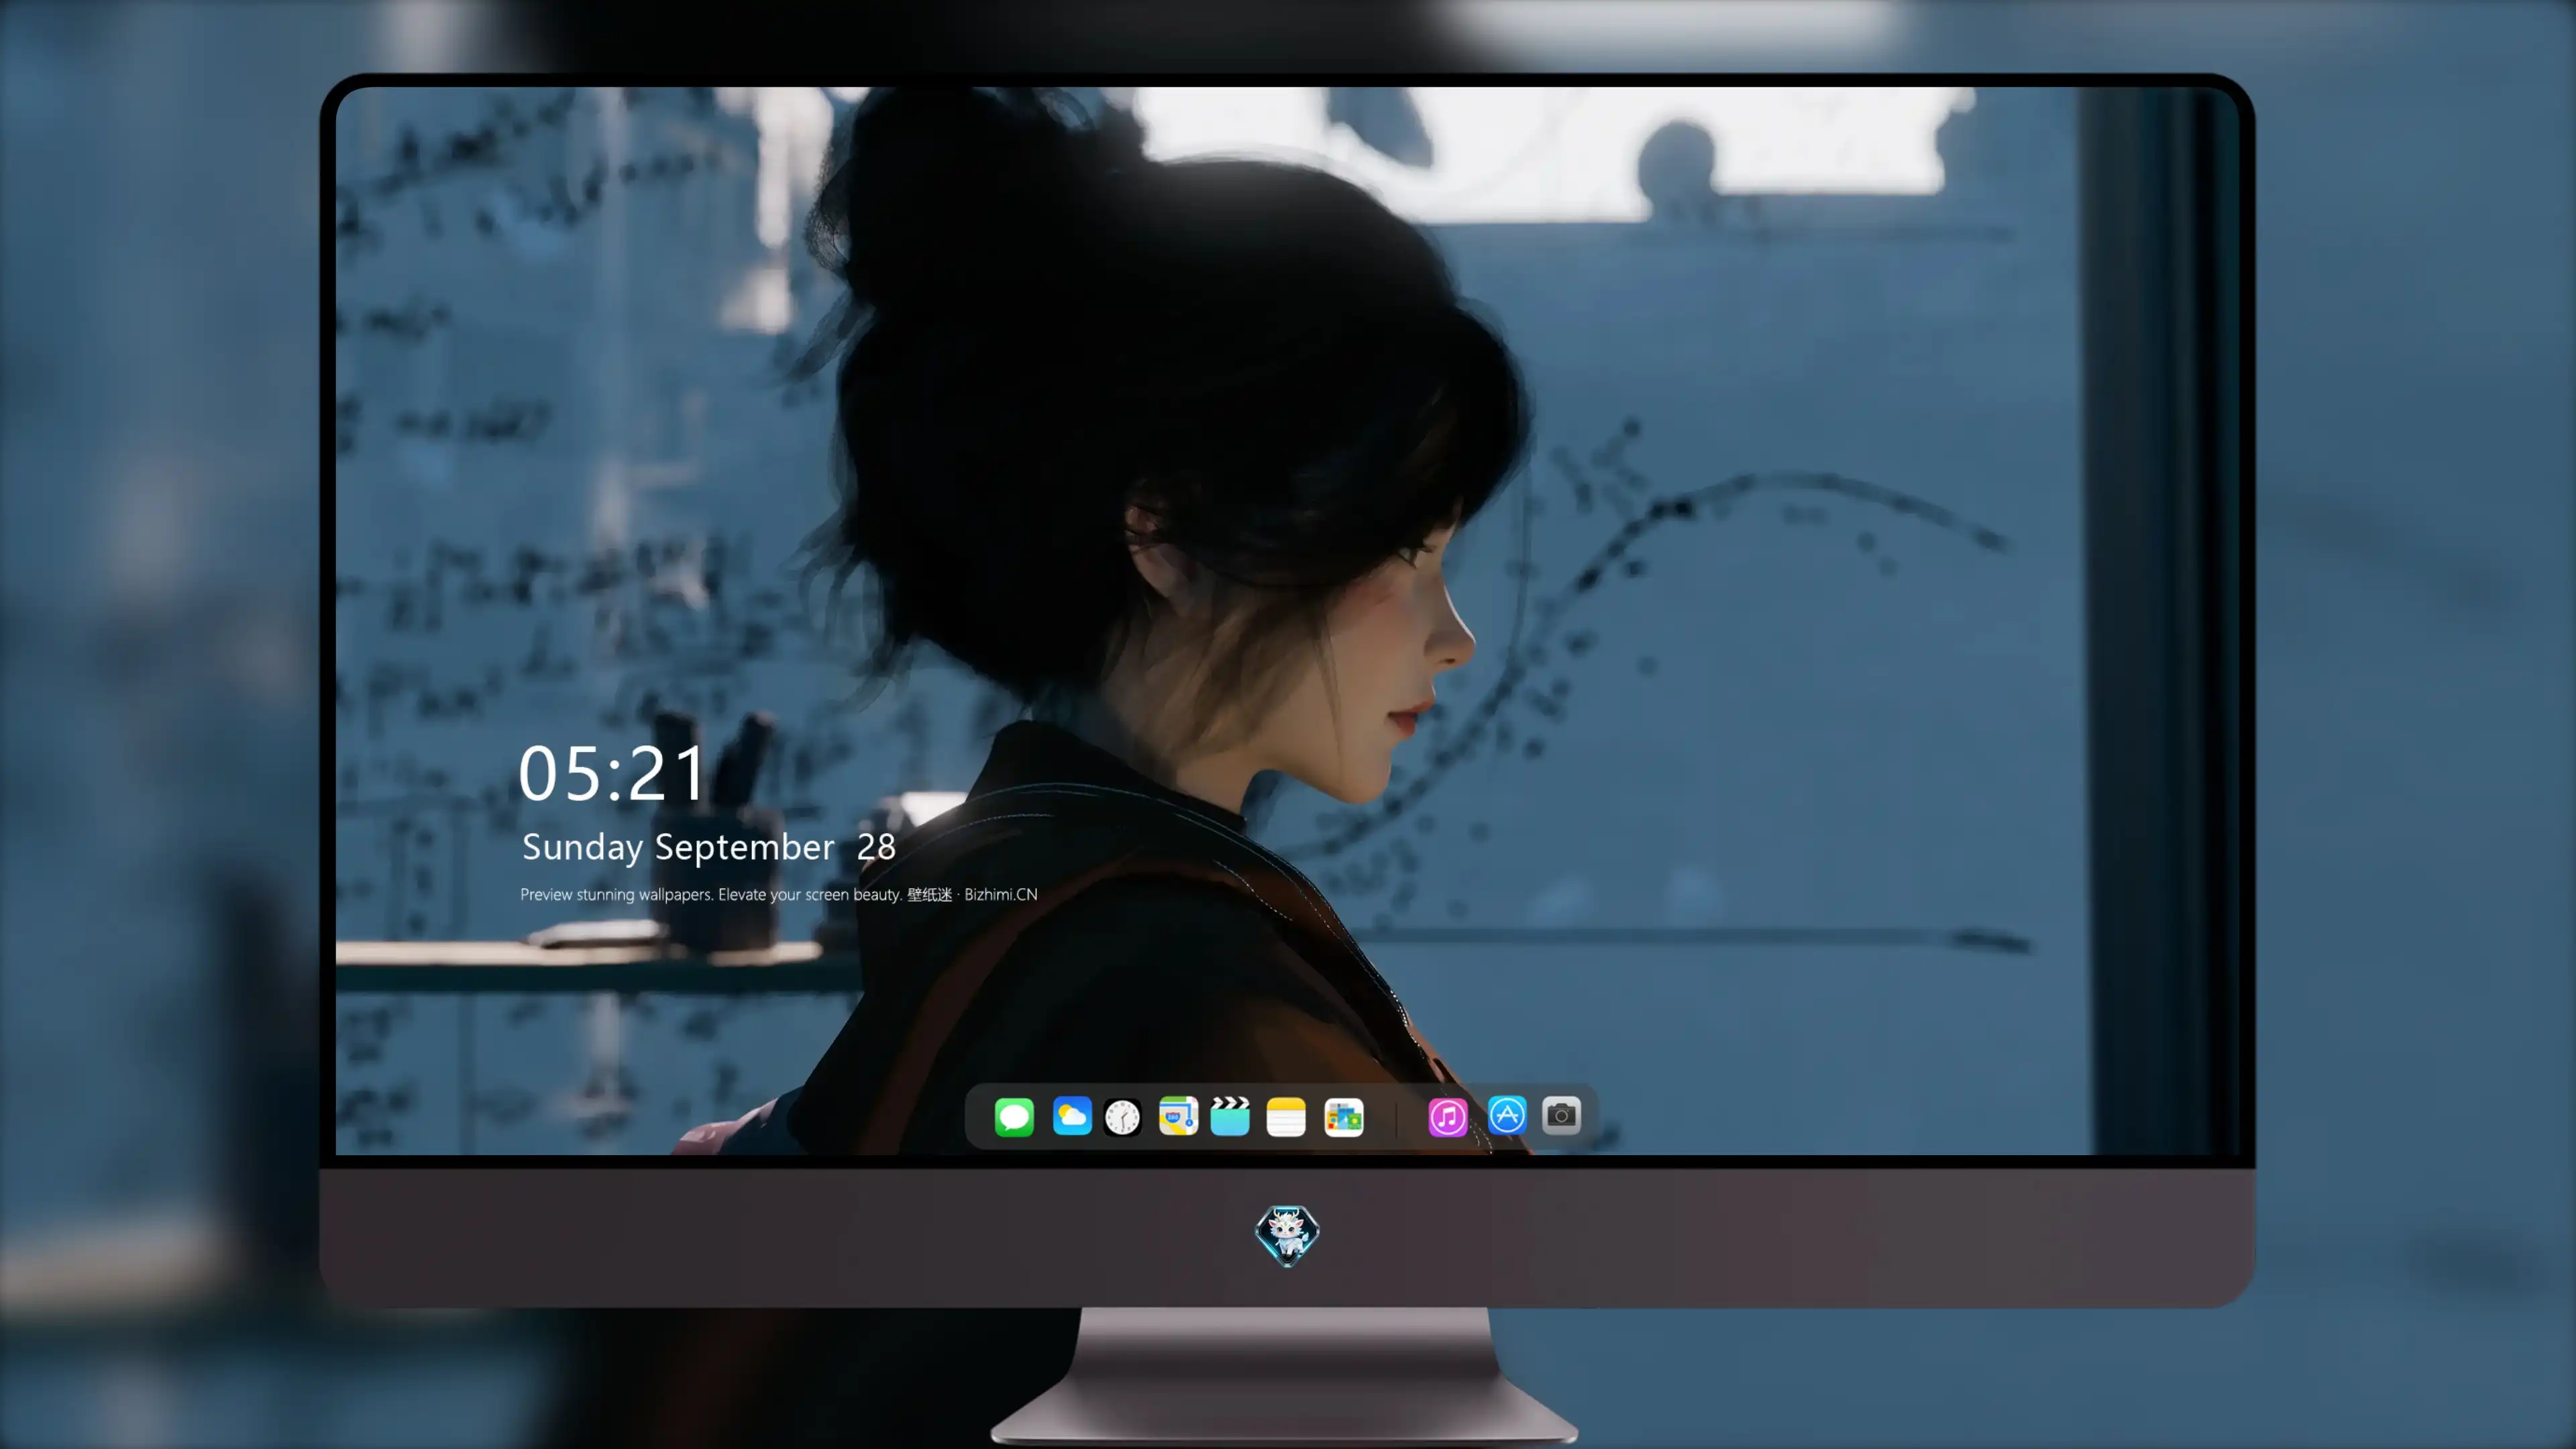Open the Camera app in the dock
Image resolution: width=2576 pixels, height=1449 pixels.
point(1561,1115)
